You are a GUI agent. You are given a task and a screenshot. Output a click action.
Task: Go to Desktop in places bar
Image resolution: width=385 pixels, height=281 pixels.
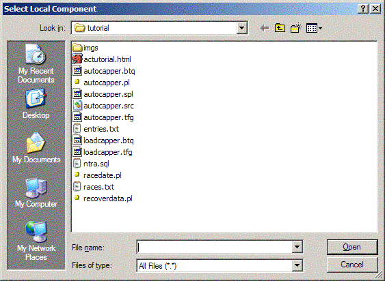pos(36,104)
